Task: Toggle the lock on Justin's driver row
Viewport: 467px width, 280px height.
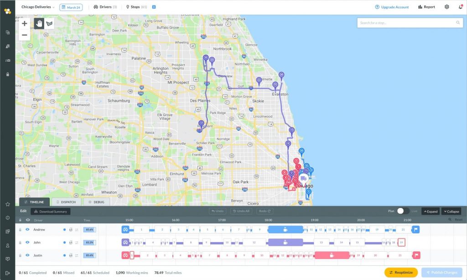Action: (20, 255)
